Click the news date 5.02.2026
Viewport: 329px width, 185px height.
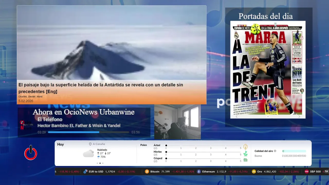tap(26, 101)
